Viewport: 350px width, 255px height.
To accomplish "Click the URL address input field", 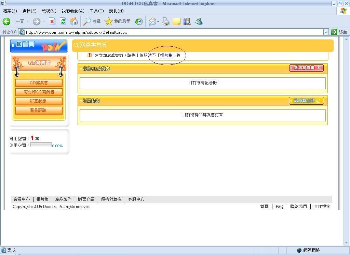I will click(x=171, y=32).
